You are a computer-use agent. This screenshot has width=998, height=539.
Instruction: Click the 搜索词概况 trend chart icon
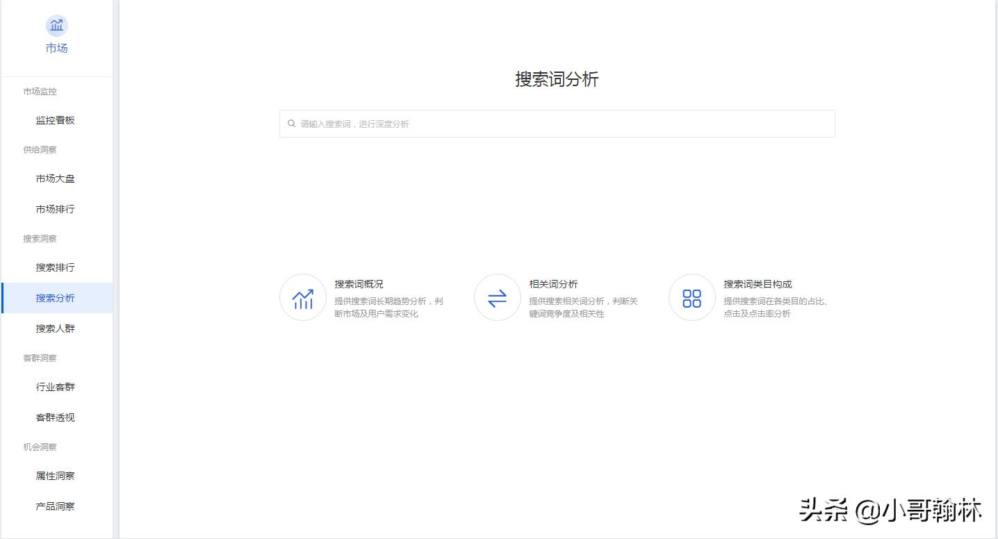pos(302,297)
